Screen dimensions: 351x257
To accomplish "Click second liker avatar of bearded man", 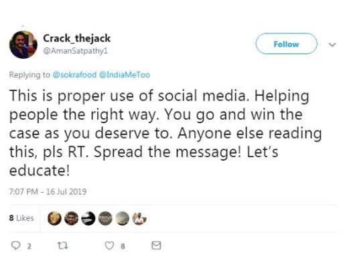I will click(72, 218).
